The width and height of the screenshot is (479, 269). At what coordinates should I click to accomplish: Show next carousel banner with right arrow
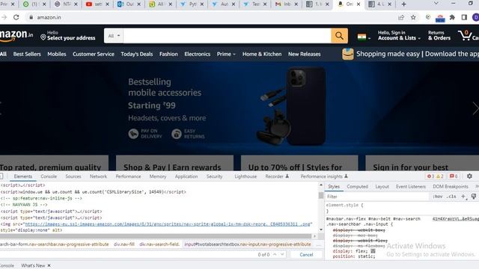[475, 108]
